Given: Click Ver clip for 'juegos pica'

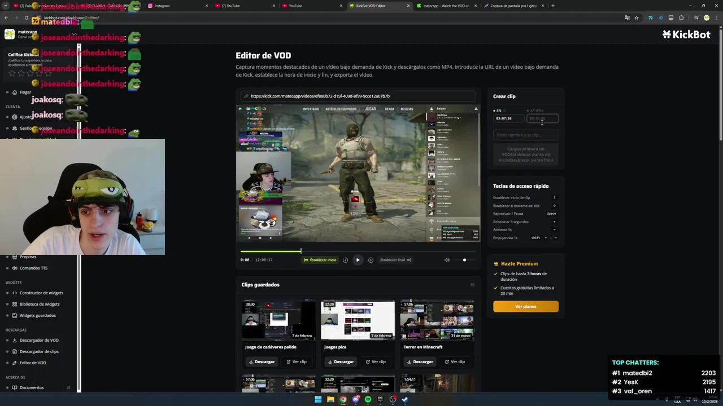Looking at the screenshot, I should (376, 361).
